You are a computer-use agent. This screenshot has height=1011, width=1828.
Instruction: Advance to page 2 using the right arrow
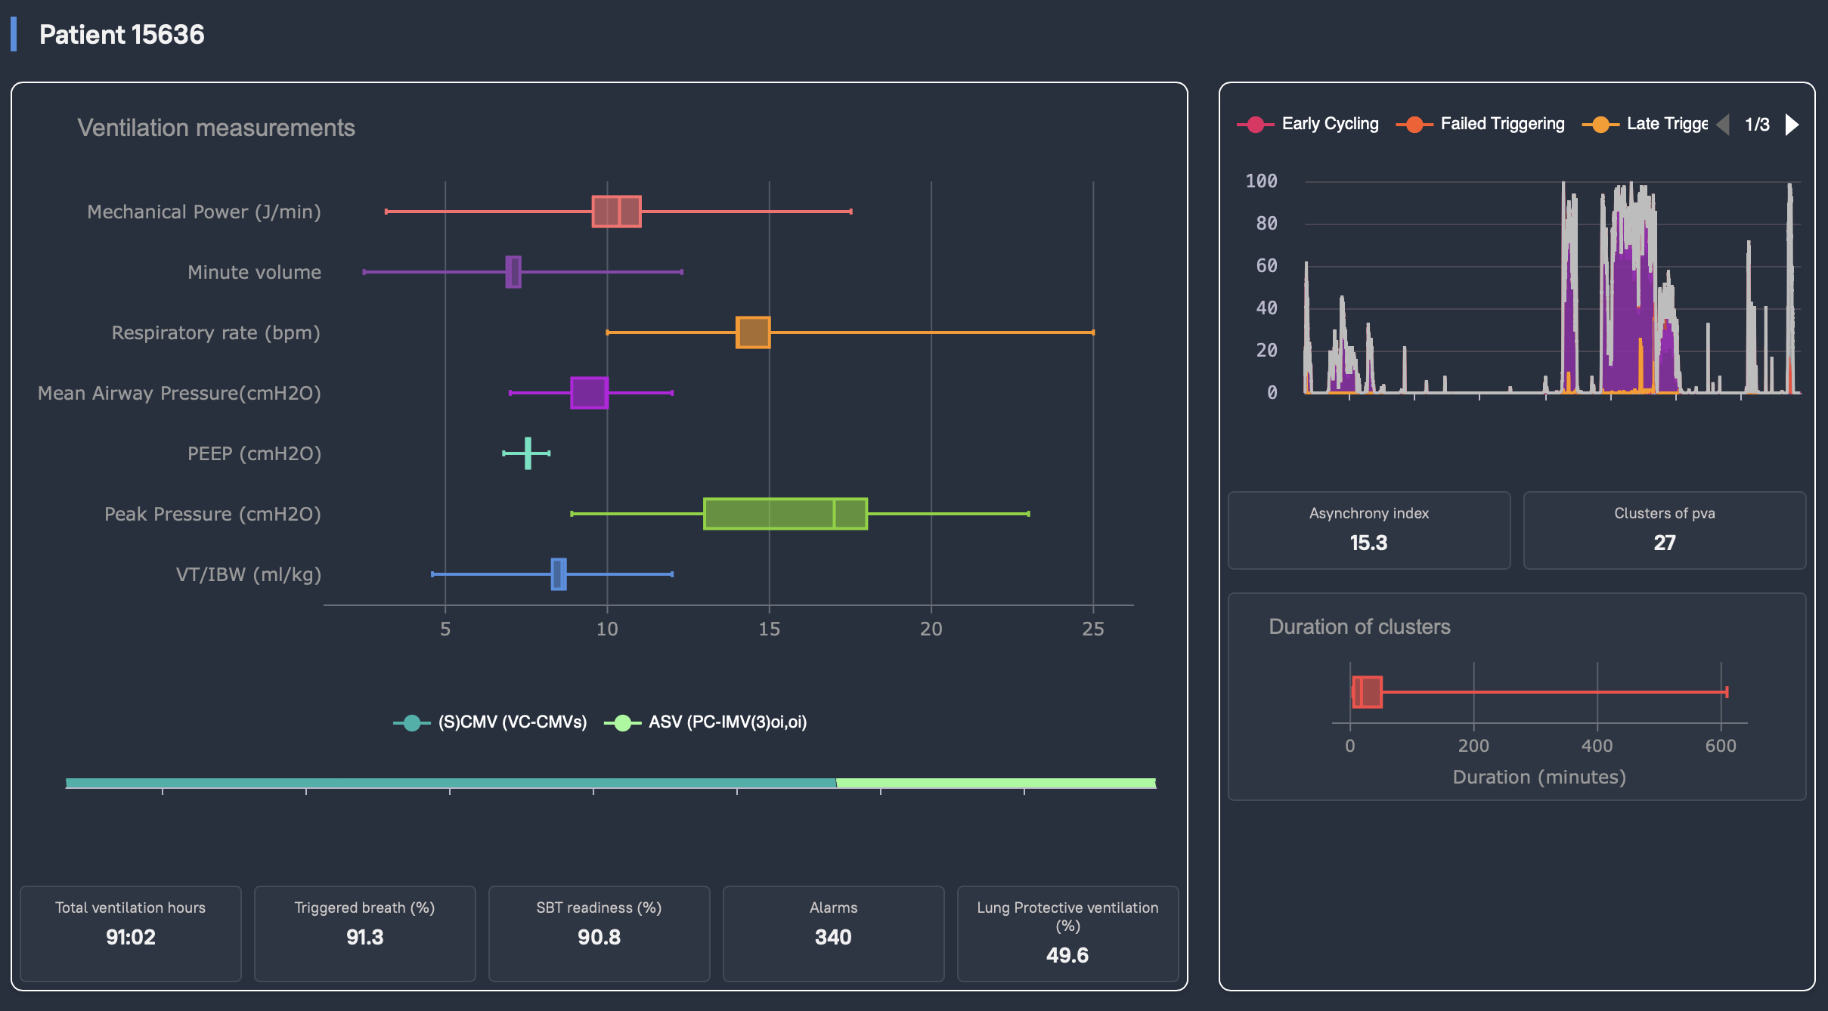click(1790, 124)
